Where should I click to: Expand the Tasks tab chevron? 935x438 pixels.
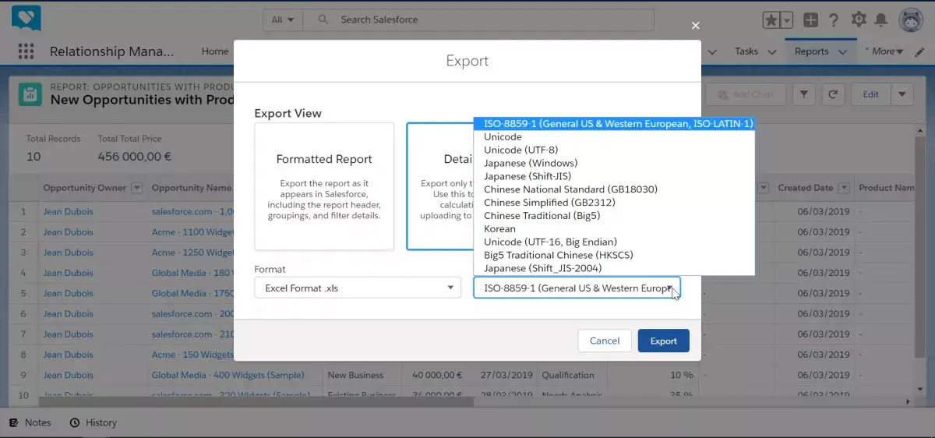tap(772, 52)
